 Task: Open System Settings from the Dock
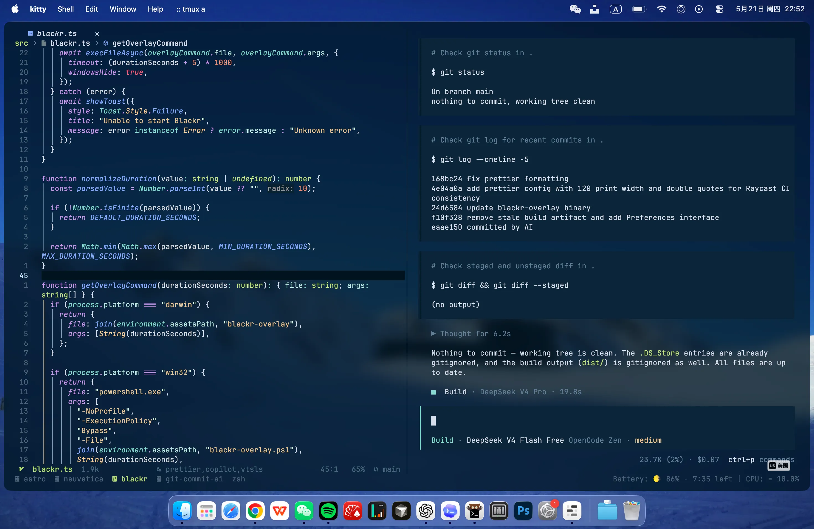click(548, 511)
